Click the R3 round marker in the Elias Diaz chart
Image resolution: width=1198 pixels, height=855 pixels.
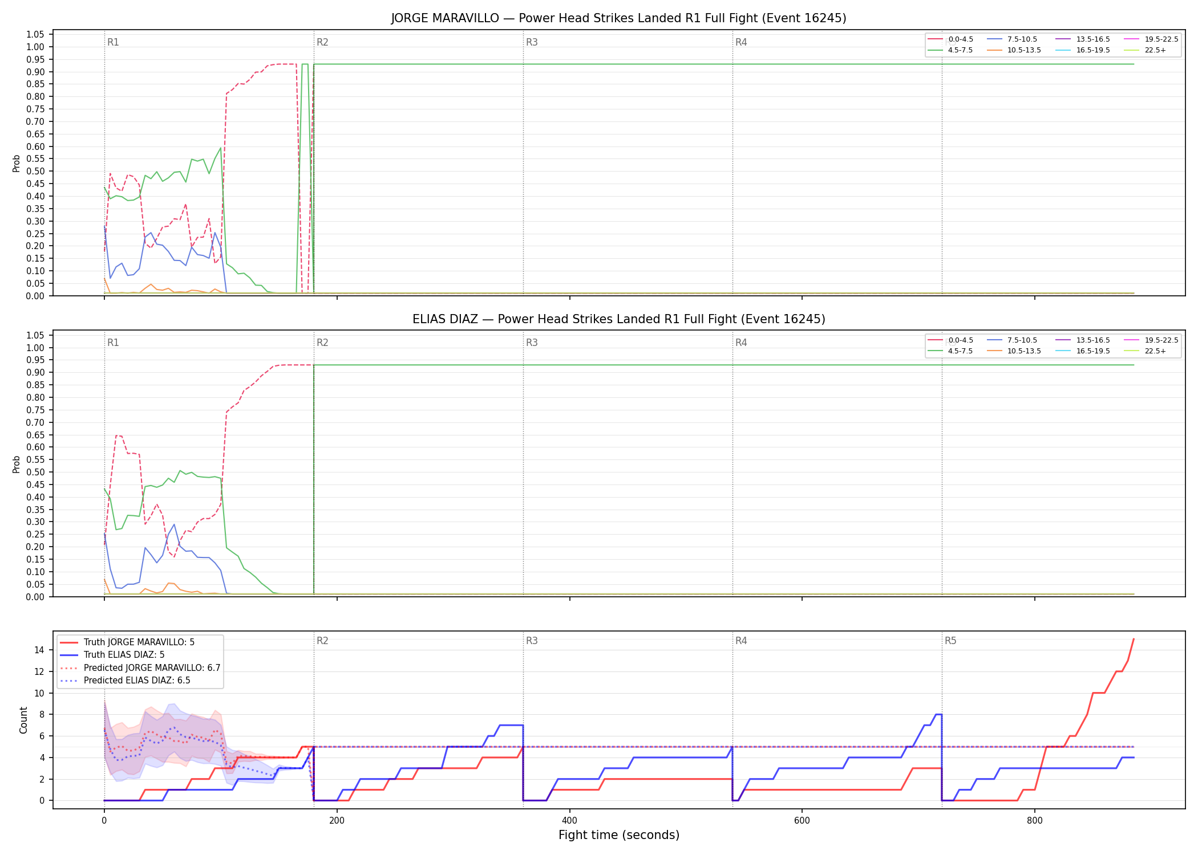532,343
